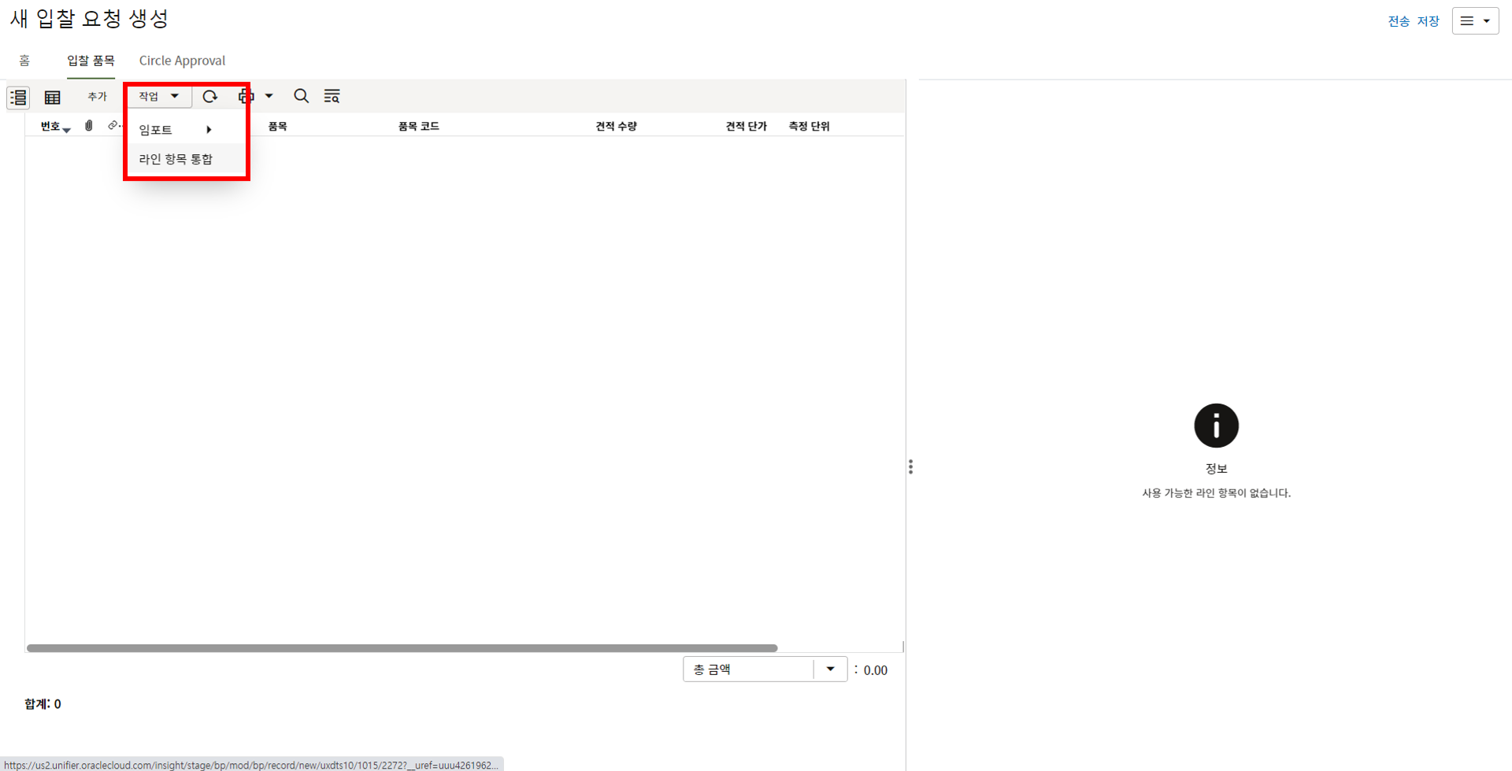Switch to the grid table view icon
Image resolution: width=1512 pixels, height=771 pixels.
(53, 97)
